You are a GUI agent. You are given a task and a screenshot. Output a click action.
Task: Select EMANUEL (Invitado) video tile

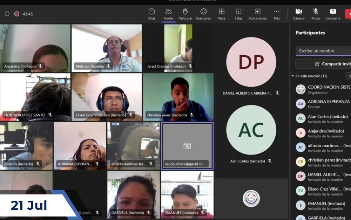click(187, 195)
